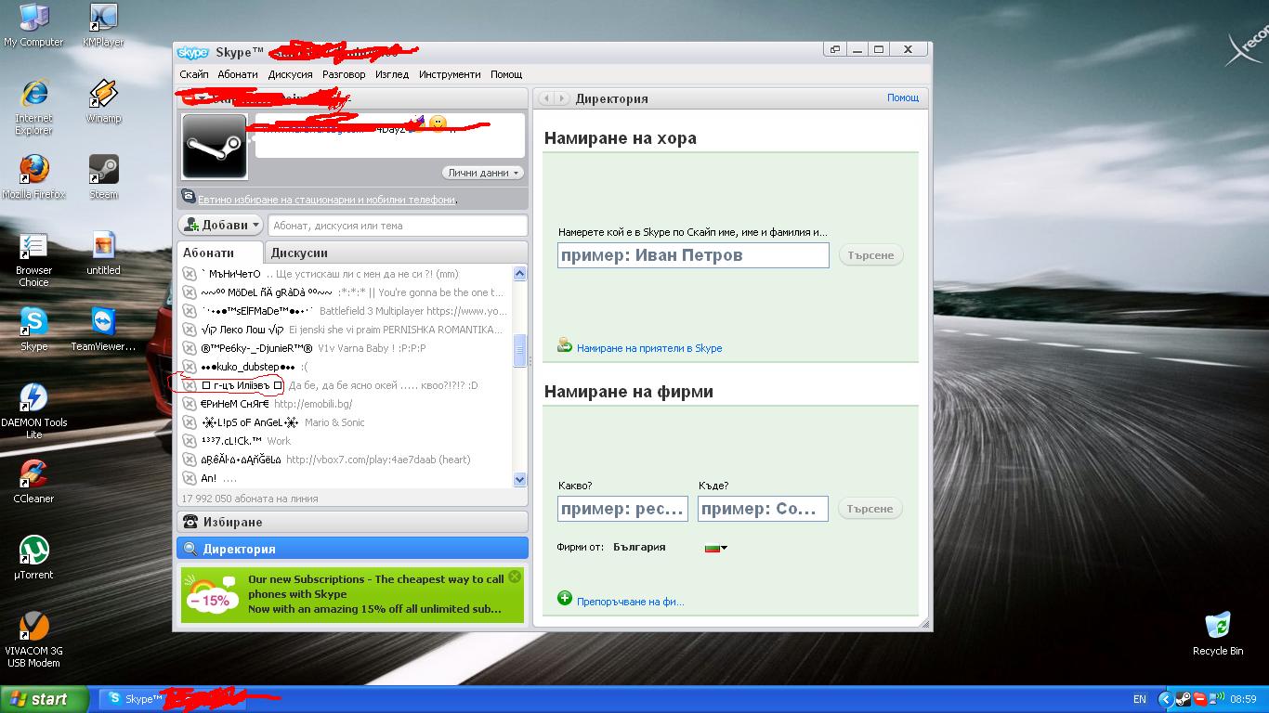1269x713 pixels.
Task: Expand the Лични данни dropdown
Action: tap(484, 173)
